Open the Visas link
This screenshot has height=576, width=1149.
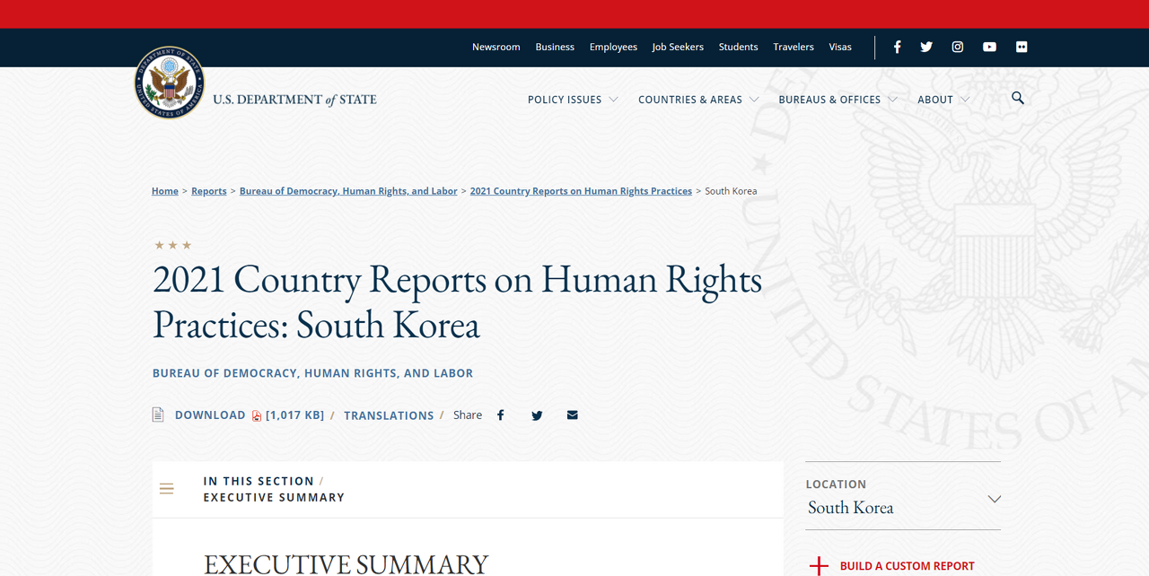(840, 47)
